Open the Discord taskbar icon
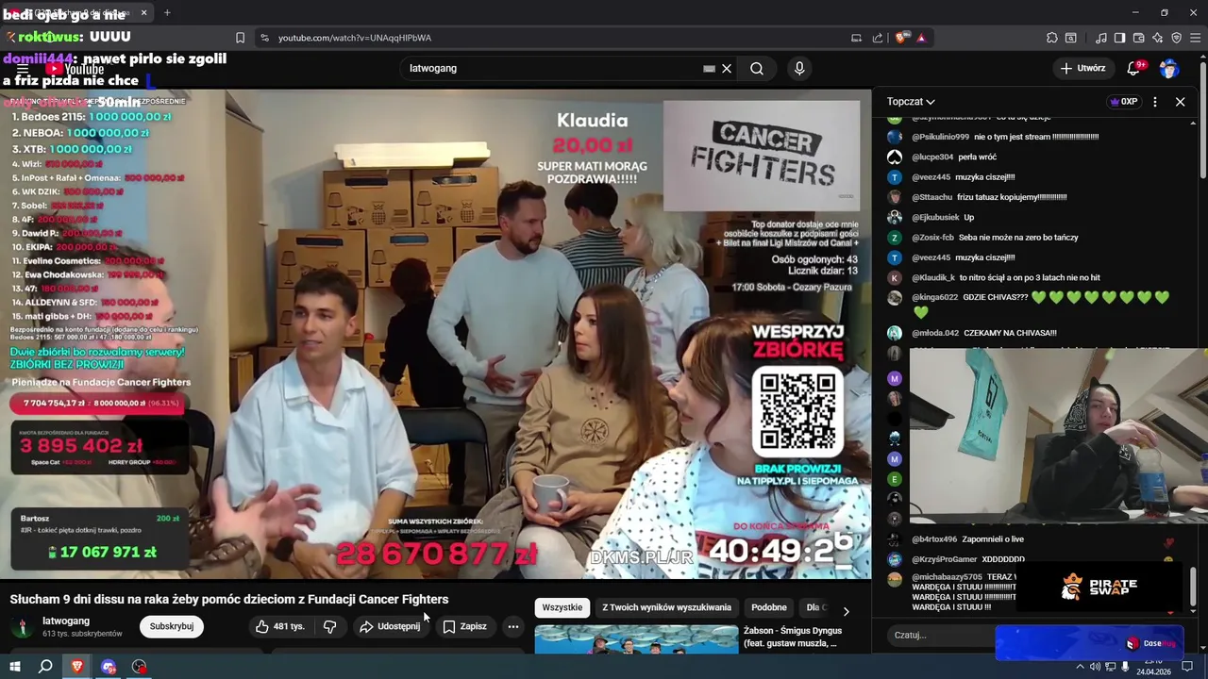 coord(109,667)
